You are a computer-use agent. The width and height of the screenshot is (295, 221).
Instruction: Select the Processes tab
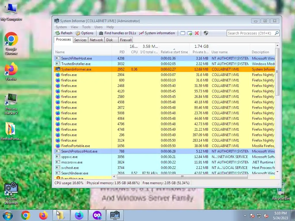(63, 39)
